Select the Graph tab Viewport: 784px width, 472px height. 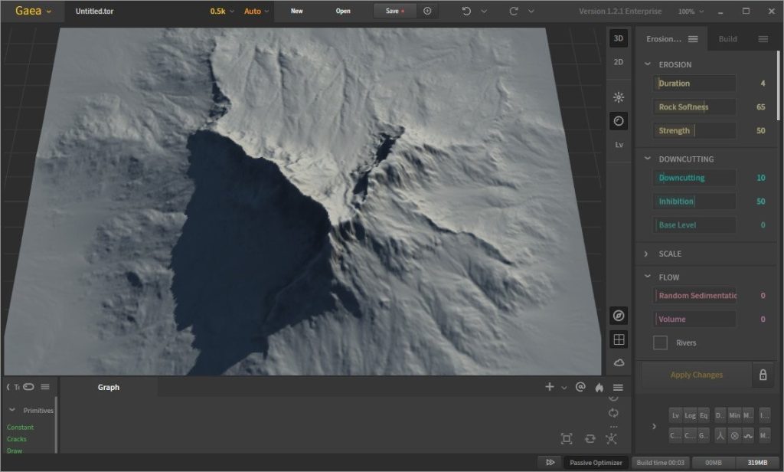pyautogui.click(x=109, y=388)
